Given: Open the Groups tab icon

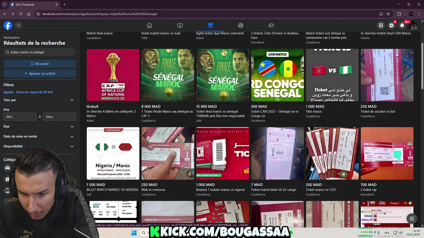Looking at the screenshot, I should [x=241, y=25].
